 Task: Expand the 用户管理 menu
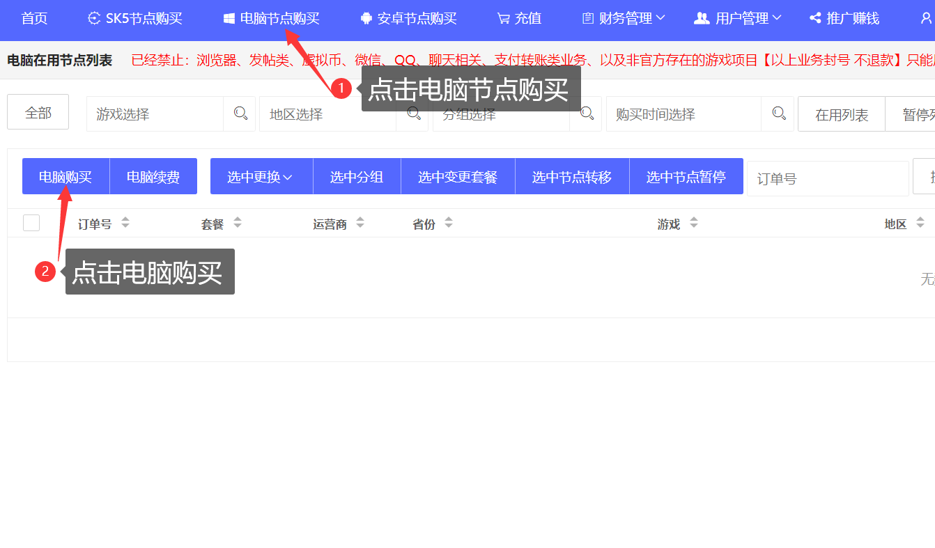point(738,19)
